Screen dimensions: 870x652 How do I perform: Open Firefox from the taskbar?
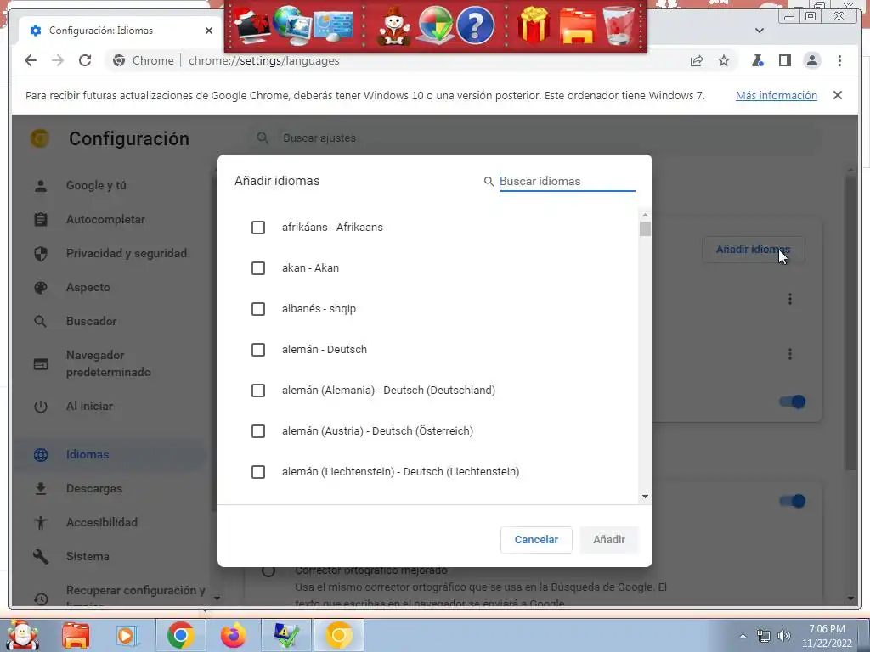[234, 635]
